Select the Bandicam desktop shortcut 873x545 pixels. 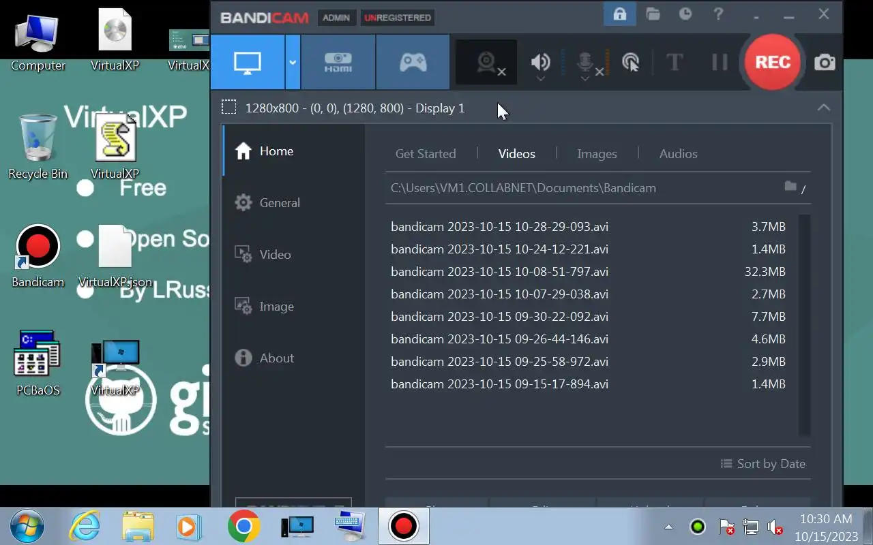(38, 257)
